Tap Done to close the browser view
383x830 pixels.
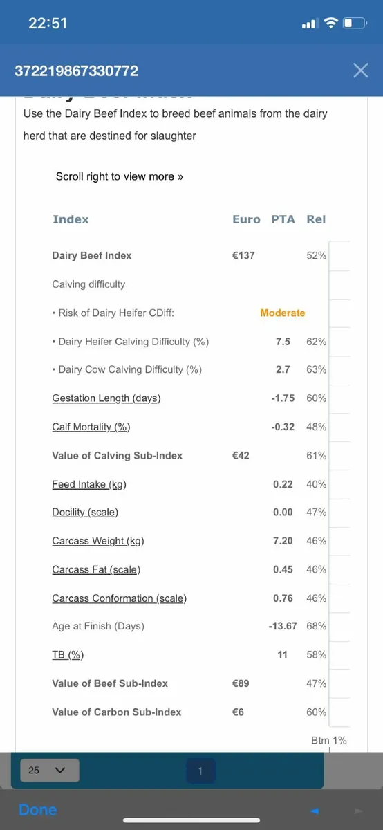tap(38, 810)
